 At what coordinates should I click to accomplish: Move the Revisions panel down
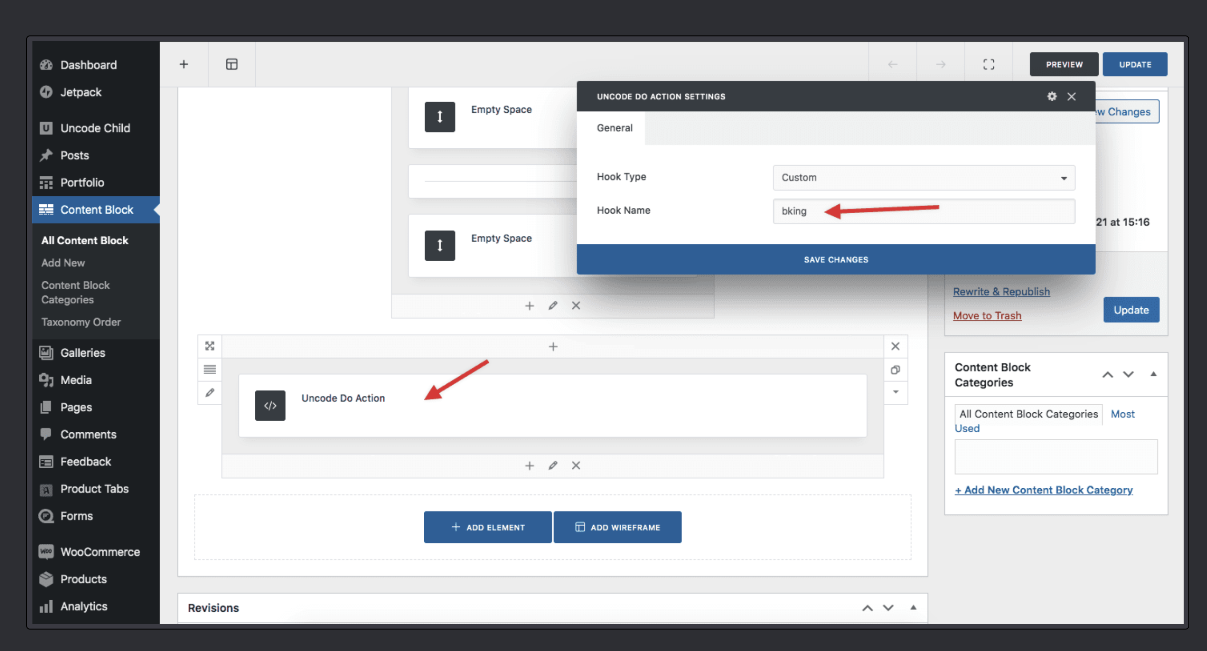pyautogui.click(x=888, y=608)
